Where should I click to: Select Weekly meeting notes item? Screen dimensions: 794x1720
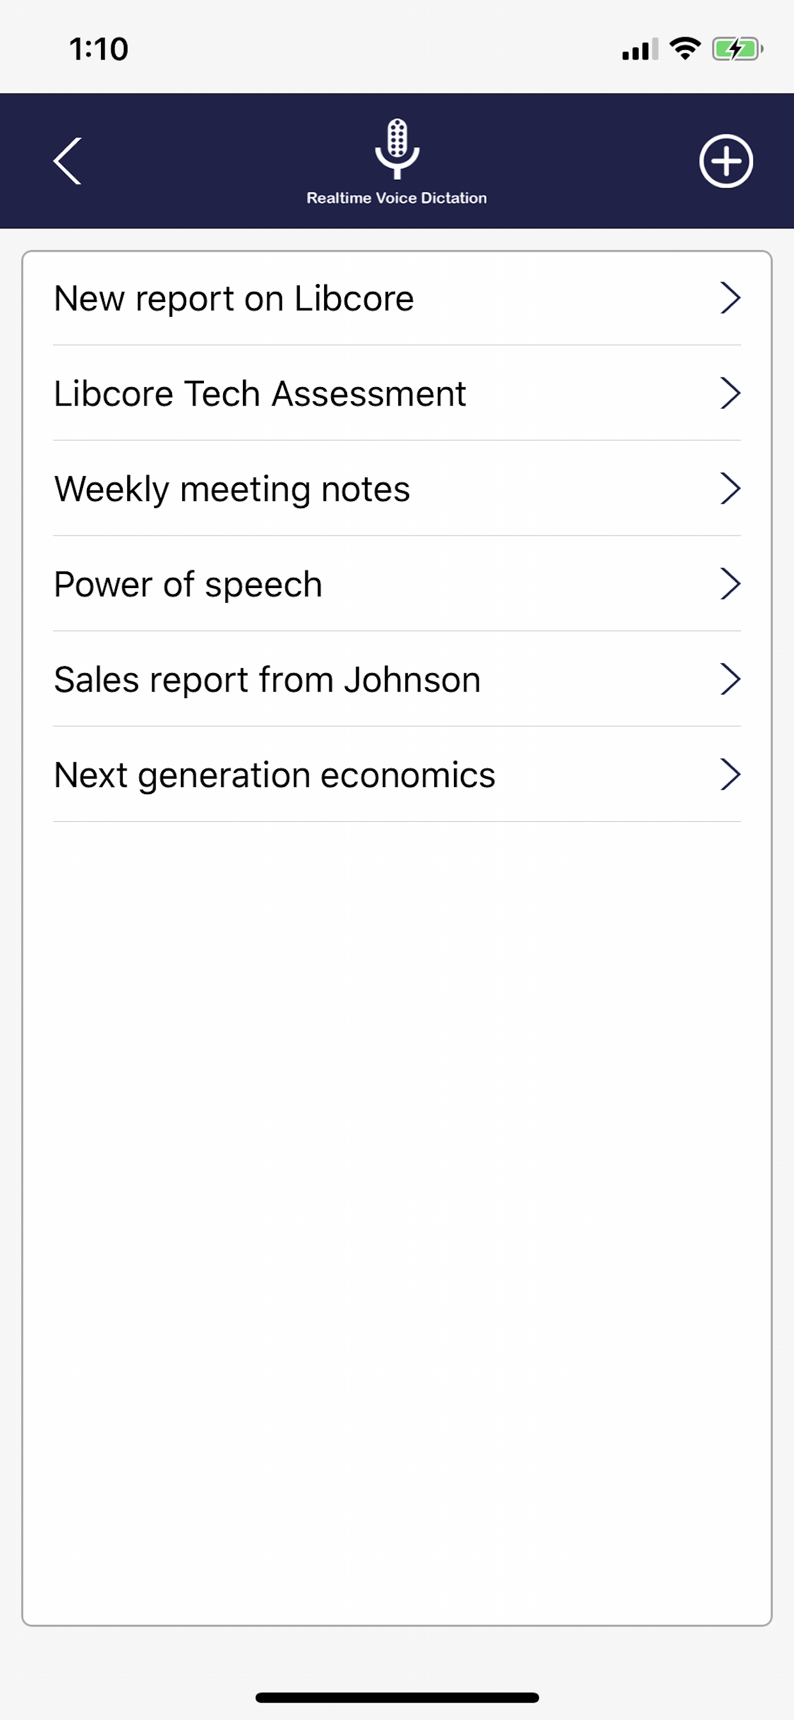[397, 489]
